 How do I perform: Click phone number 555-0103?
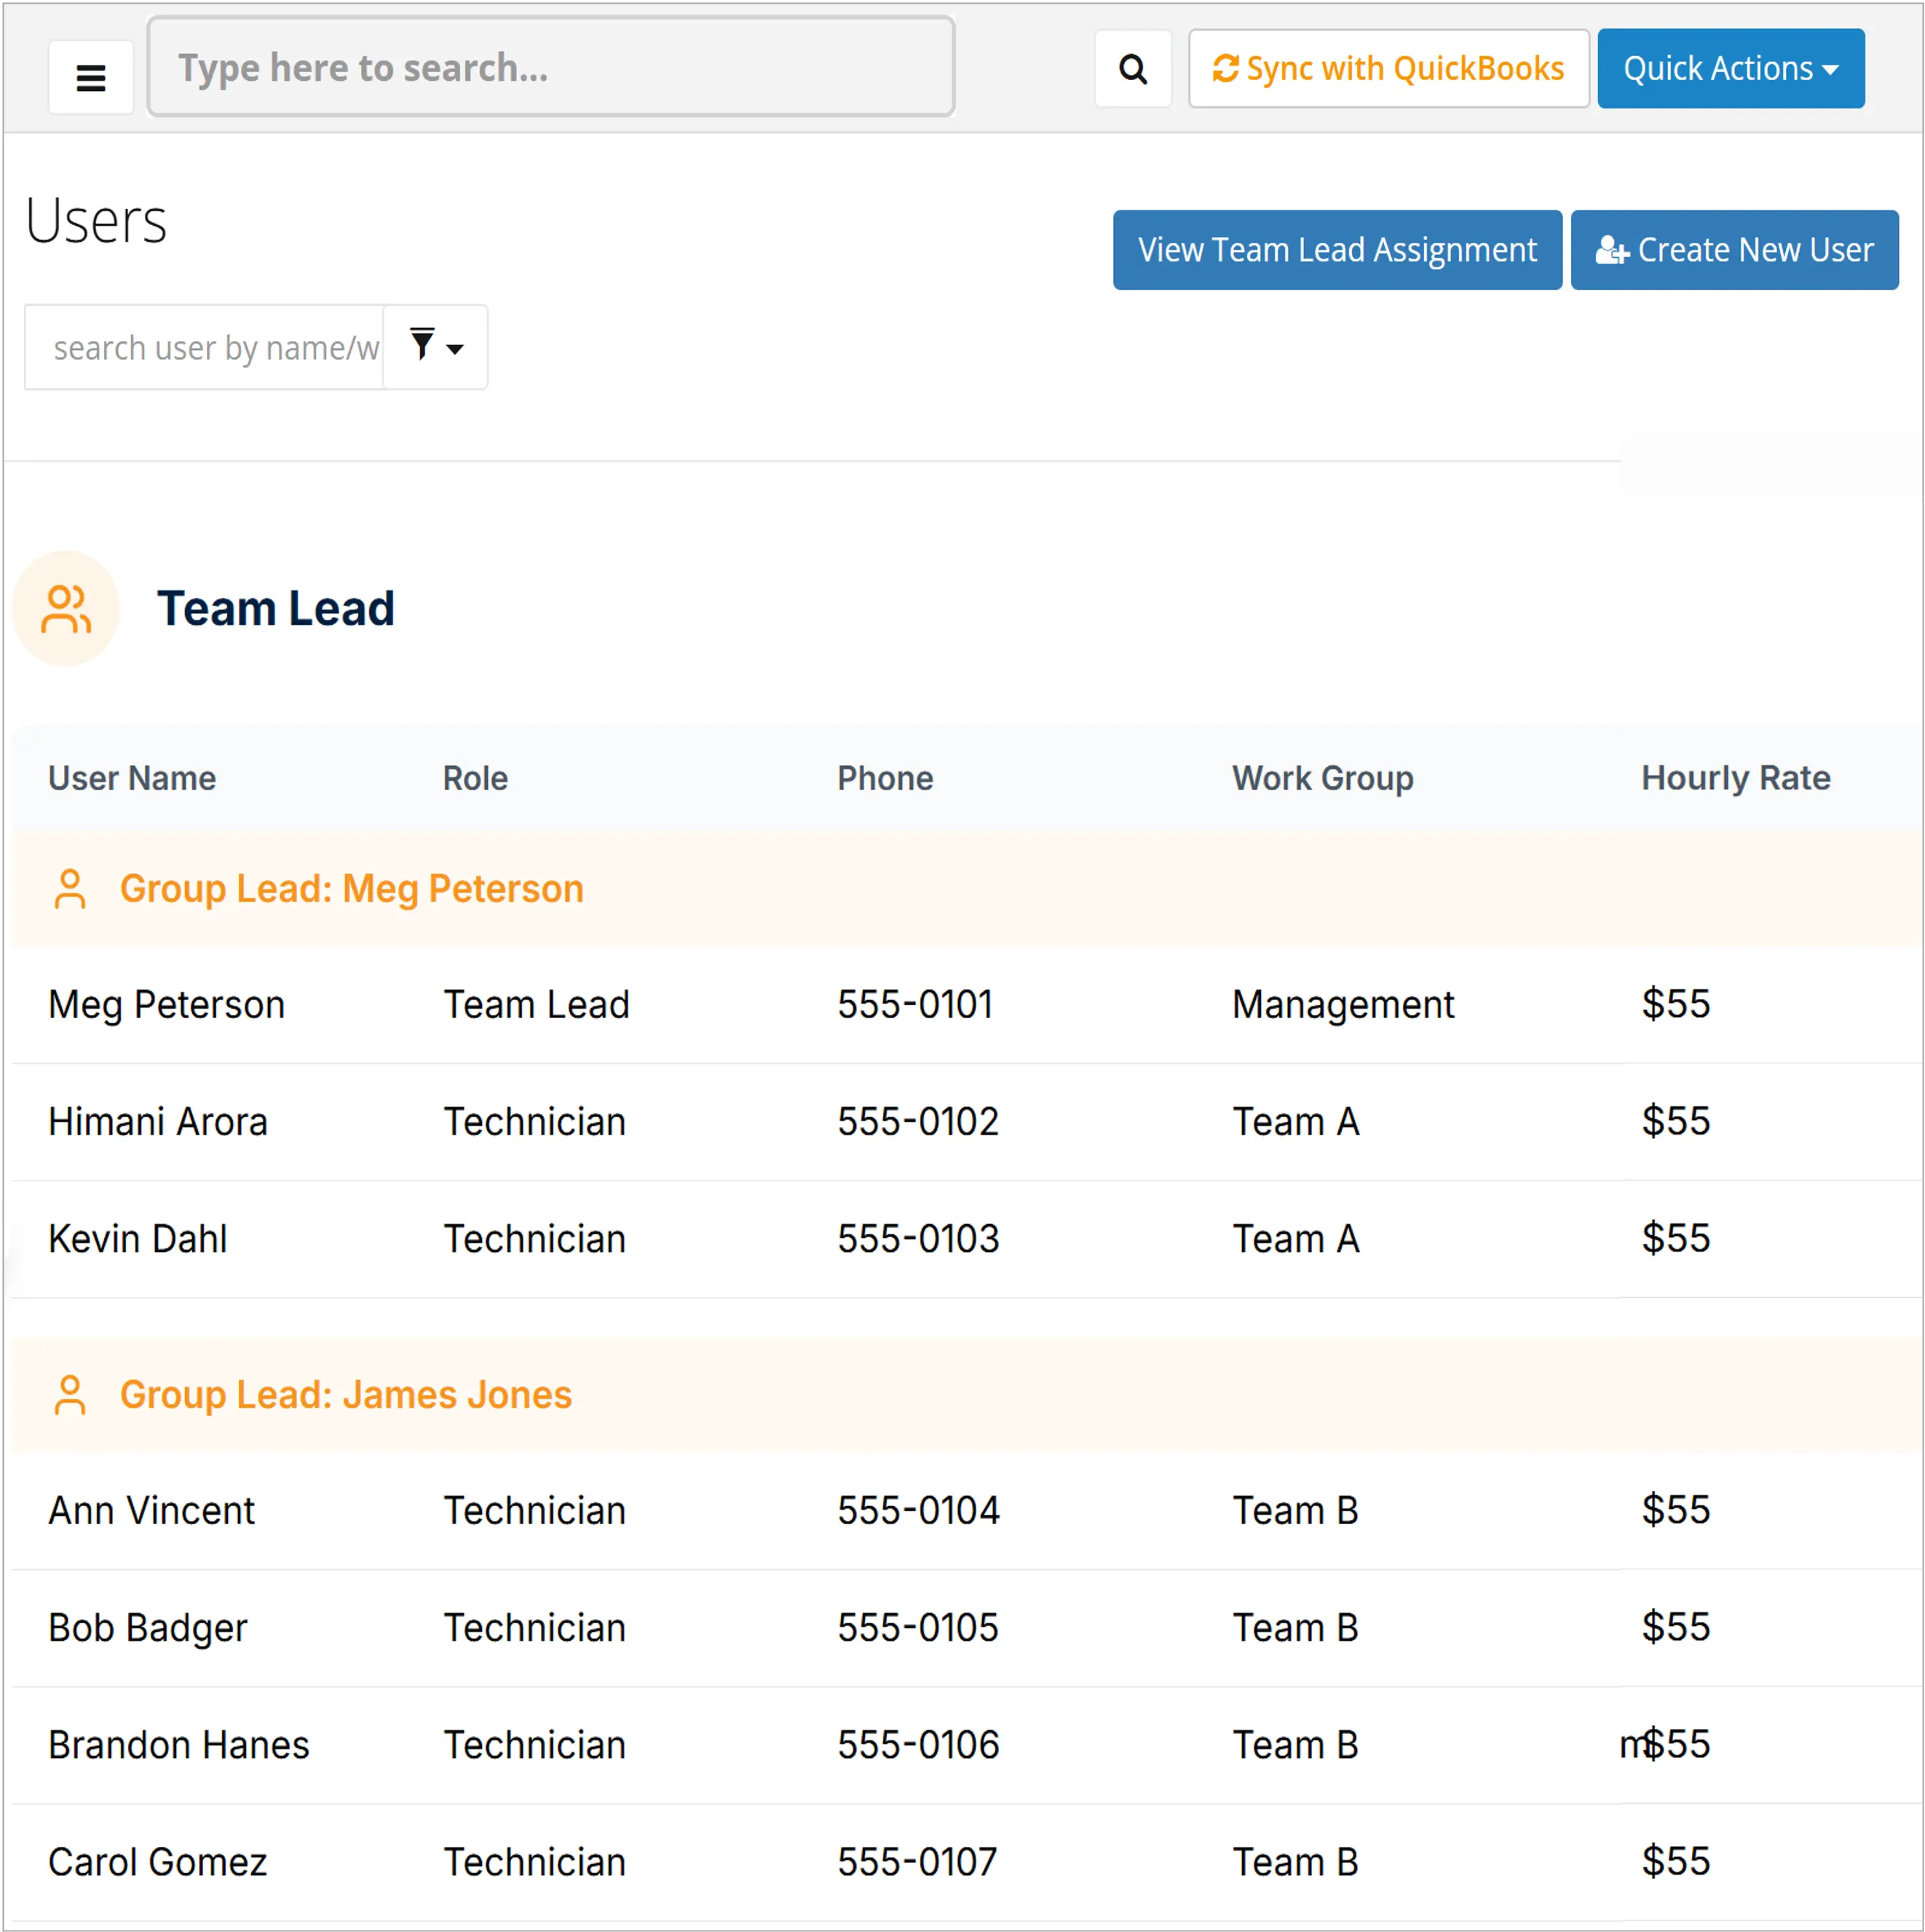pos(918,1238)
